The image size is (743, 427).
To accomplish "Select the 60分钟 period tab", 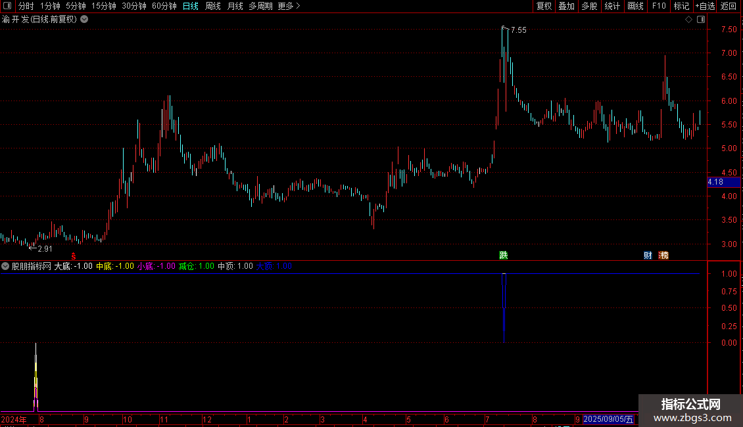I will click(x=164, y=6).
